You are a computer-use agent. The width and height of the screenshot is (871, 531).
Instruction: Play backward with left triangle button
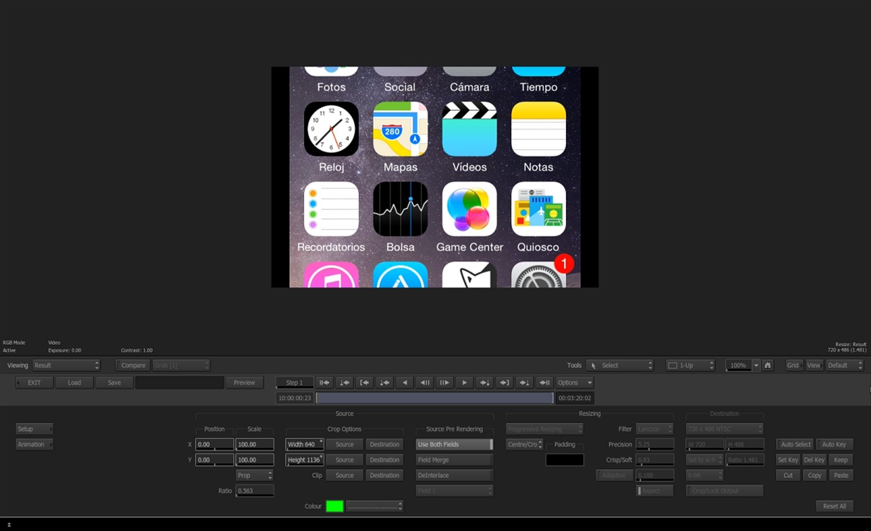coord(404,382)
